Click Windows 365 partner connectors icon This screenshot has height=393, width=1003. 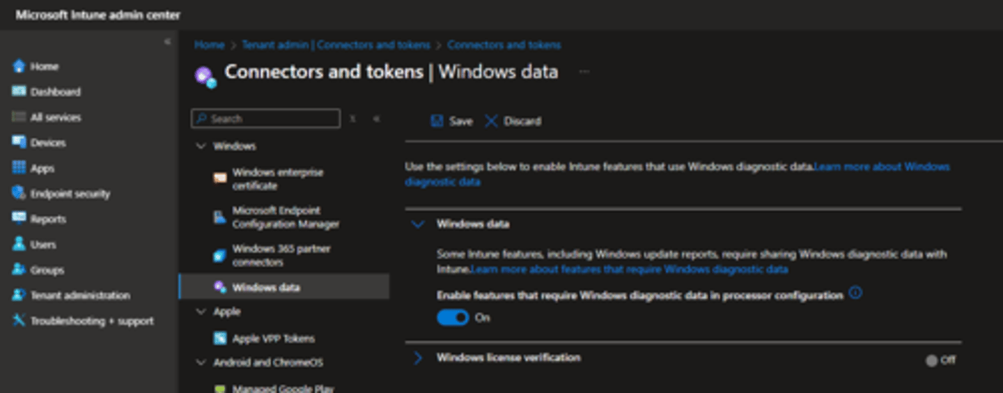pos(219,255)
